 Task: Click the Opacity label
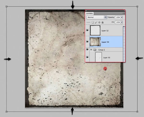(x=111, y=17)
